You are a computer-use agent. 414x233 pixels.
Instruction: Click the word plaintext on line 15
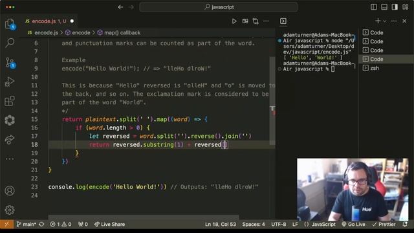point(101,119)
